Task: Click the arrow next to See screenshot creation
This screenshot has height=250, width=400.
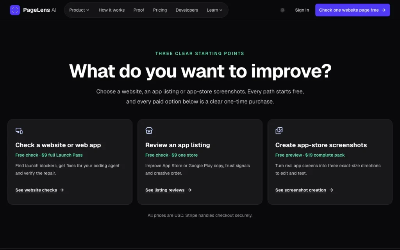Action: [331, 190]
